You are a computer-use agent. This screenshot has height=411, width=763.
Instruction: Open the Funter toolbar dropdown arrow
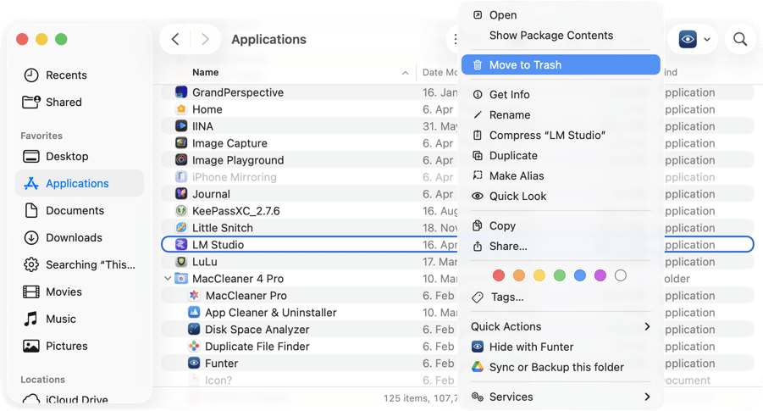click(707, 40)
